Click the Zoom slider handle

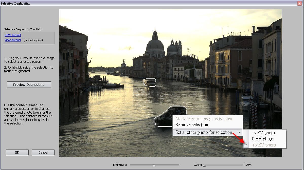pyautogui.click(x=204, y=165)
